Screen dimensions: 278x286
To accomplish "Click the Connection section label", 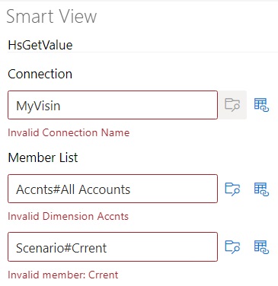I will coord(40,74).
